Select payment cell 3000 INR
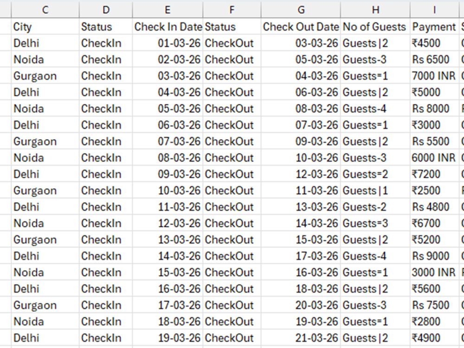This screenshot has height=348, width=464. [434, 272]
